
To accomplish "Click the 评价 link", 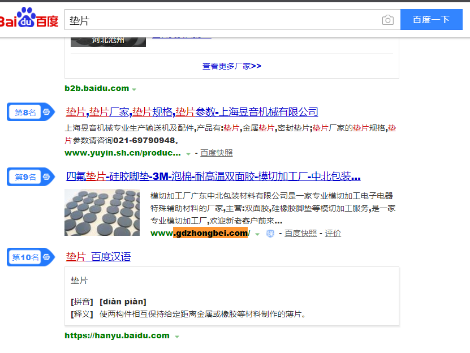I will coord(333,233).
